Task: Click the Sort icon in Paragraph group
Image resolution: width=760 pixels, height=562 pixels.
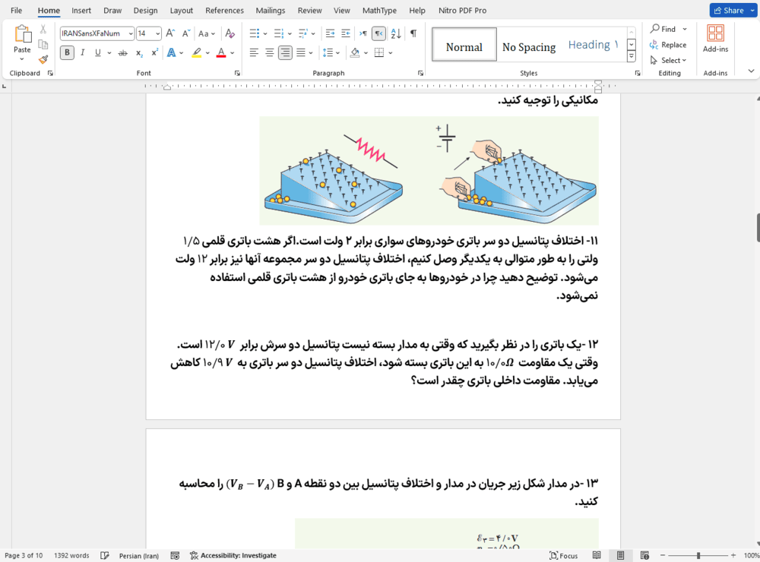Action: click(394, 33)
